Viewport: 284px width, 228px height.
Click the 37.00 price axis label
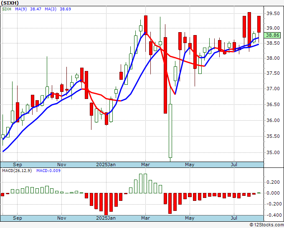pyautogui.click(x=273, y=89)
